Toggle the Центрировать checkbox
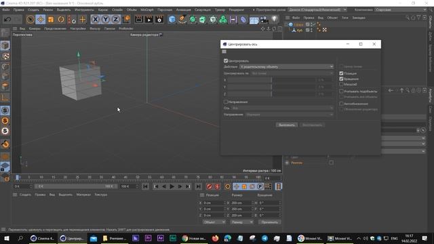Viewport: 434px width, 244px height. click(x=226, y=60)
